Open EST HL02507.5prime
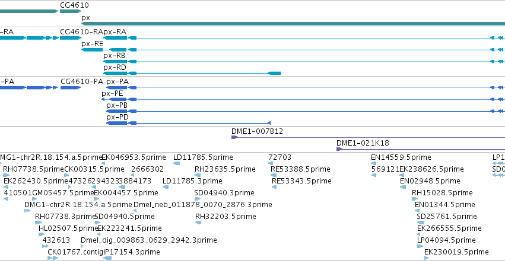This screenshot has height=261, width=505. tap(68, 228)
